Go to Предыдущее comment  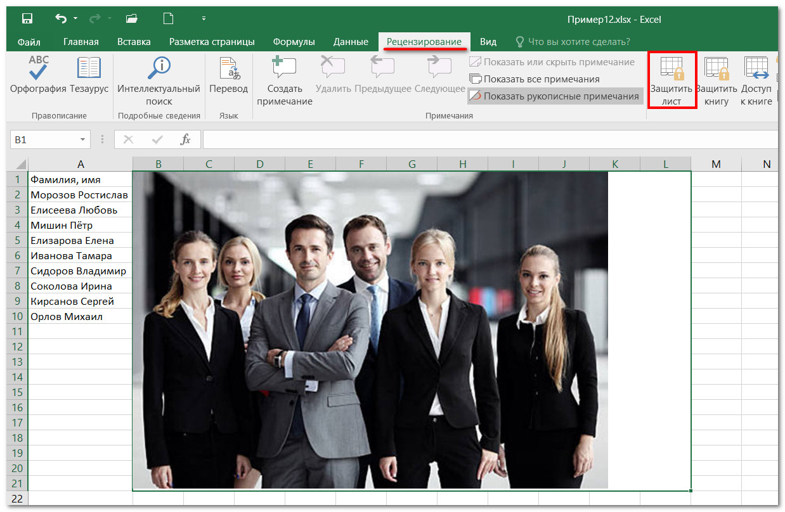coord(383,75)
